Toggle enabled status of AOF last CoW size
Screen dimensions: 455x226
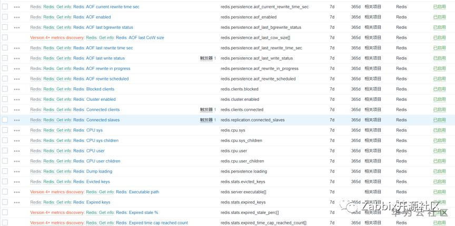pos(439,38)
